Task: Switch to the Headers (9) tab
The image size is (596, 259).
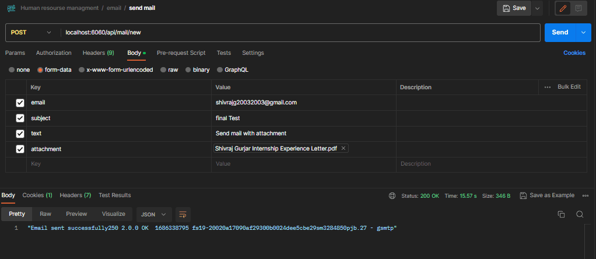Action: (x=98, y=53)
